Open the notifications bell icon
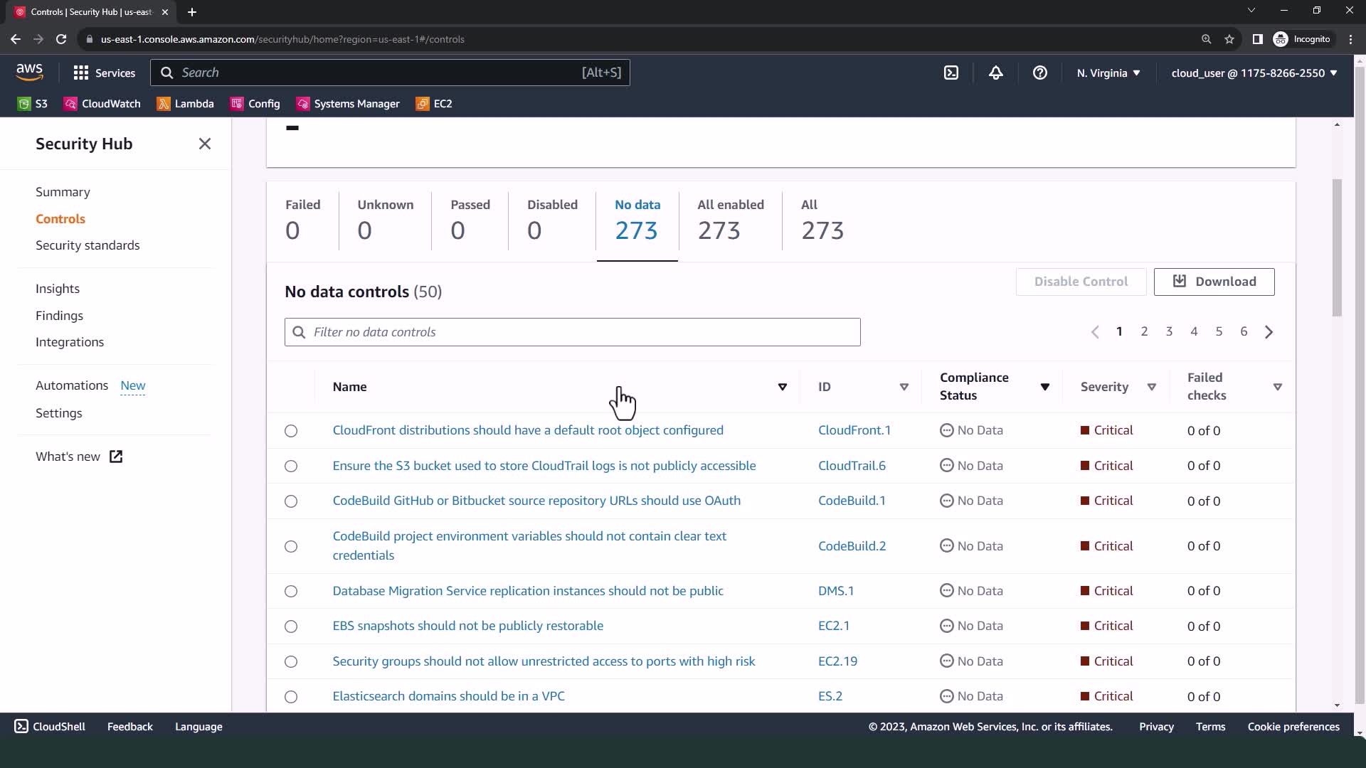The height and width of the screenshot is (768, 1366). (x=995, y=73)
